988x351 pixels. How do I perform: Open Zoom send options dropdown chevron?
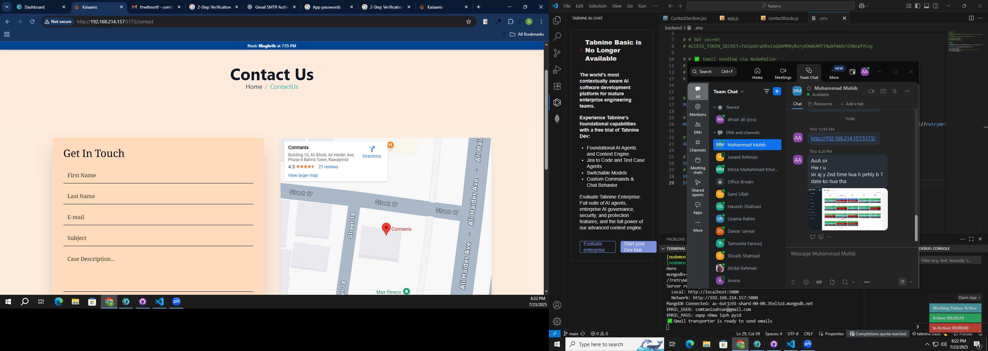point(911,282)
